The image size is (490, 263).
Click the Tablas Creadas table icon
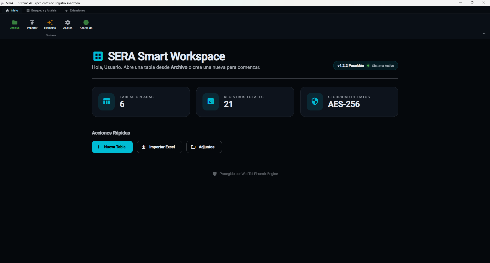[x=106, y=102]
